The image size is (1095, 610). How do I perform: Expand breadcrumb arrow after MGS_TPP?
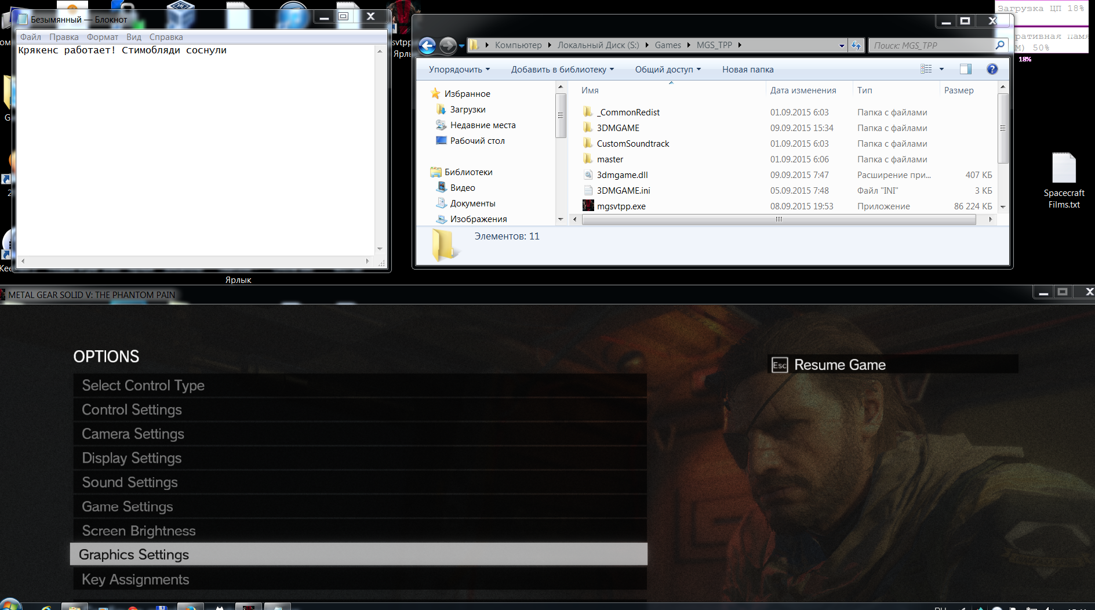(x=740, y=45)
